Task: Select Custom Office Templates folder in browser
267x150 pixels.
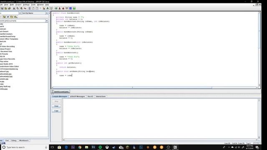Action: pyautogui.click(x=9, y=39)
